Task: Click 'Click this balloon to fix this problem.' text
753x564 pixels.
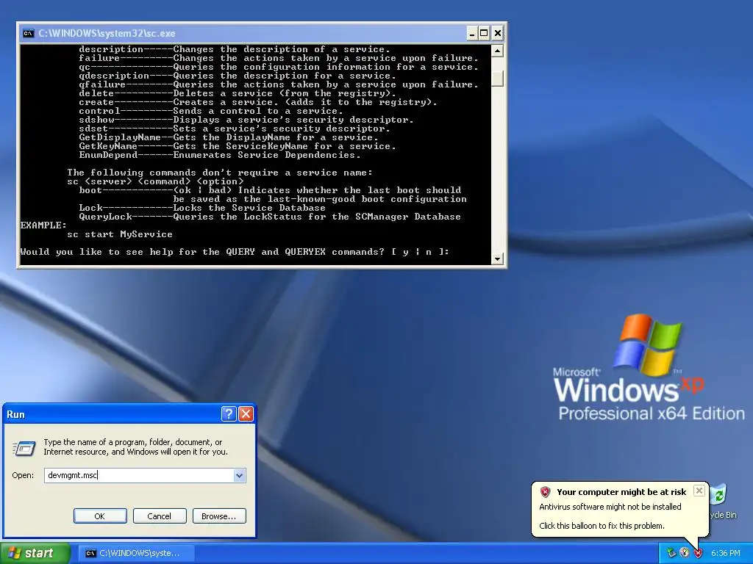Action: coord(602,526)
